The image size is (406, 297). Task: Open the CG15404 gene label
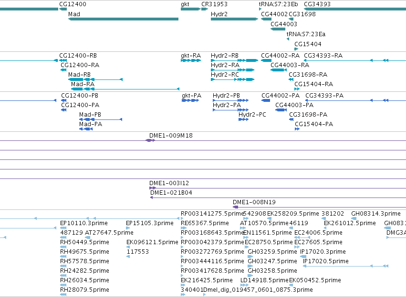click(x=308, y=44)
